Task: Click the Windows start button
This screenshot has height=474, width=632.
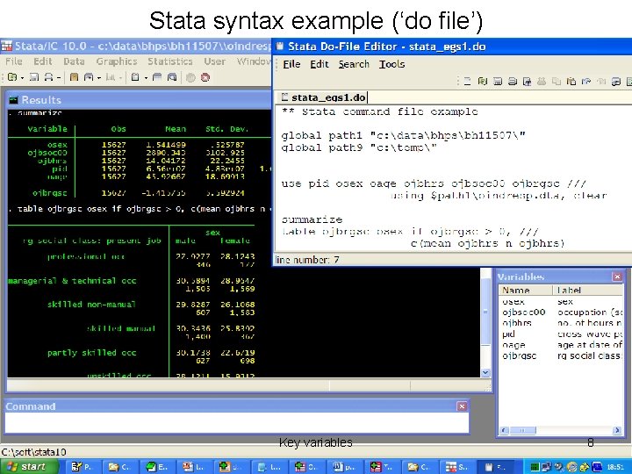Action: tap(29, 467)
